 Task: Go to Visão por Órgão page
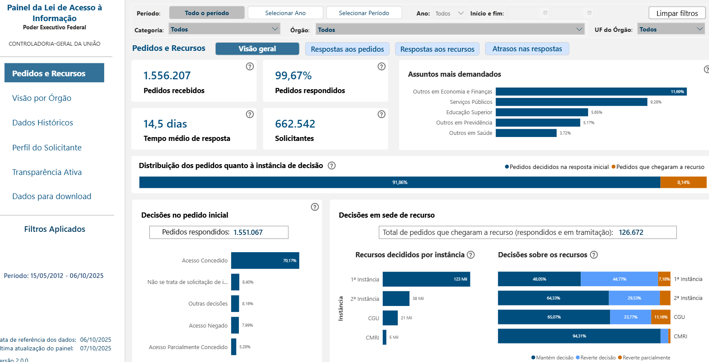(42, 98)
